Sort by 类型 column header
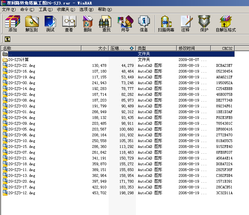249x215 pixels. pyautogui.click(x=156, y=48)
